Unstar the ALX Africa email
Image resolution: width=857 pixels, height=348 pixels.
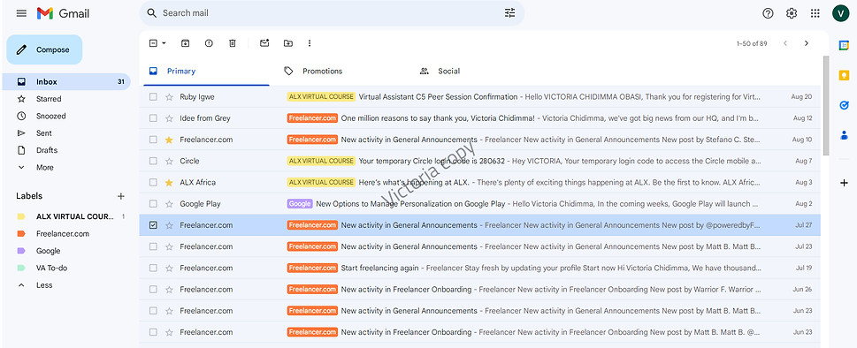pyautogui.click(x=169, y=183)
